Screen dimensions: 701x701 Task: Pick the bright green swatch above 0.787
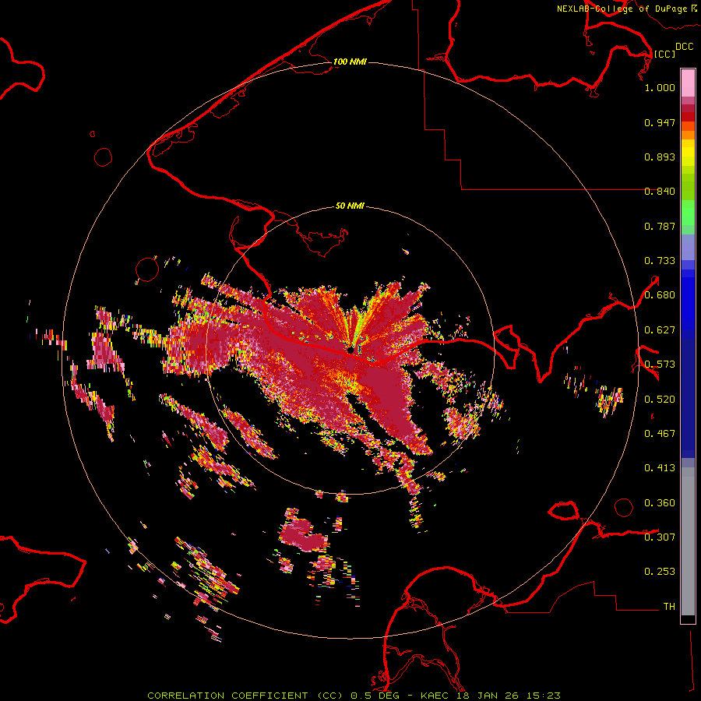688,213
